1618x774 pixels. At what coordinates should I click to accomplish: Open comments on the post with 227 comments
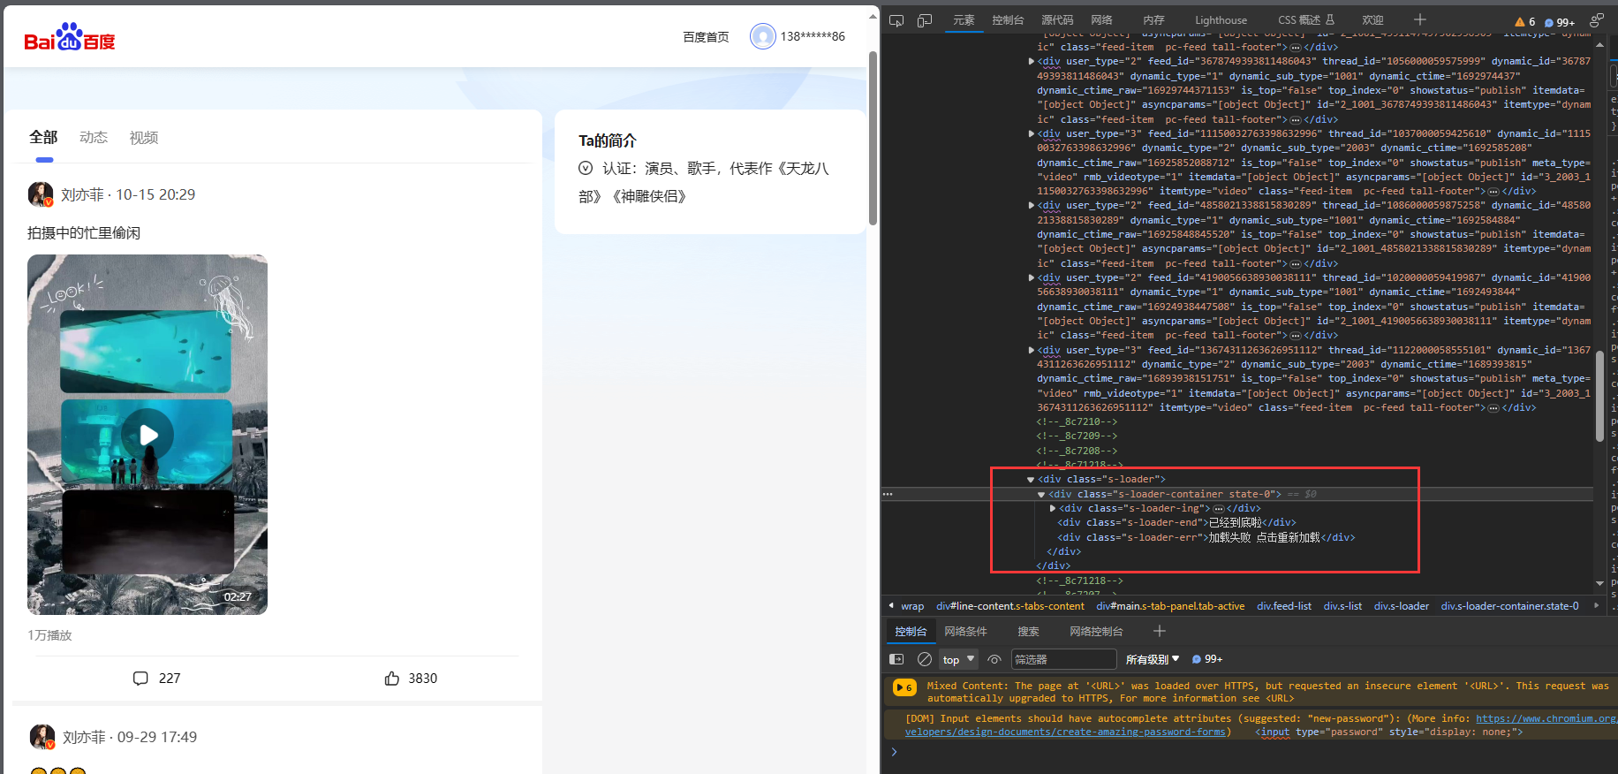(156, 679)
